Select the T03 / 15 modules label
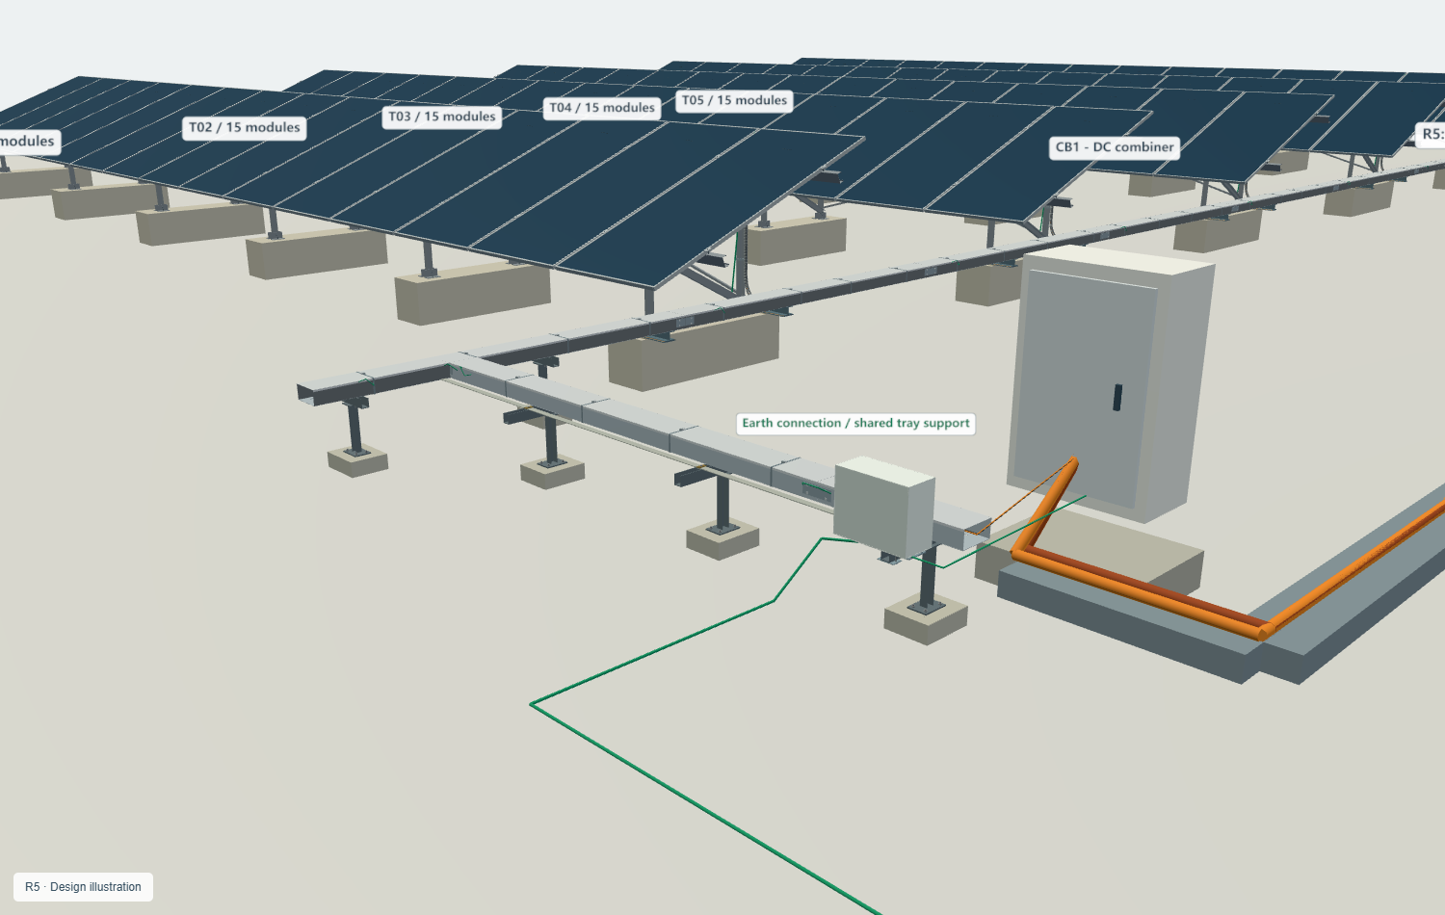 pos(442,117)
